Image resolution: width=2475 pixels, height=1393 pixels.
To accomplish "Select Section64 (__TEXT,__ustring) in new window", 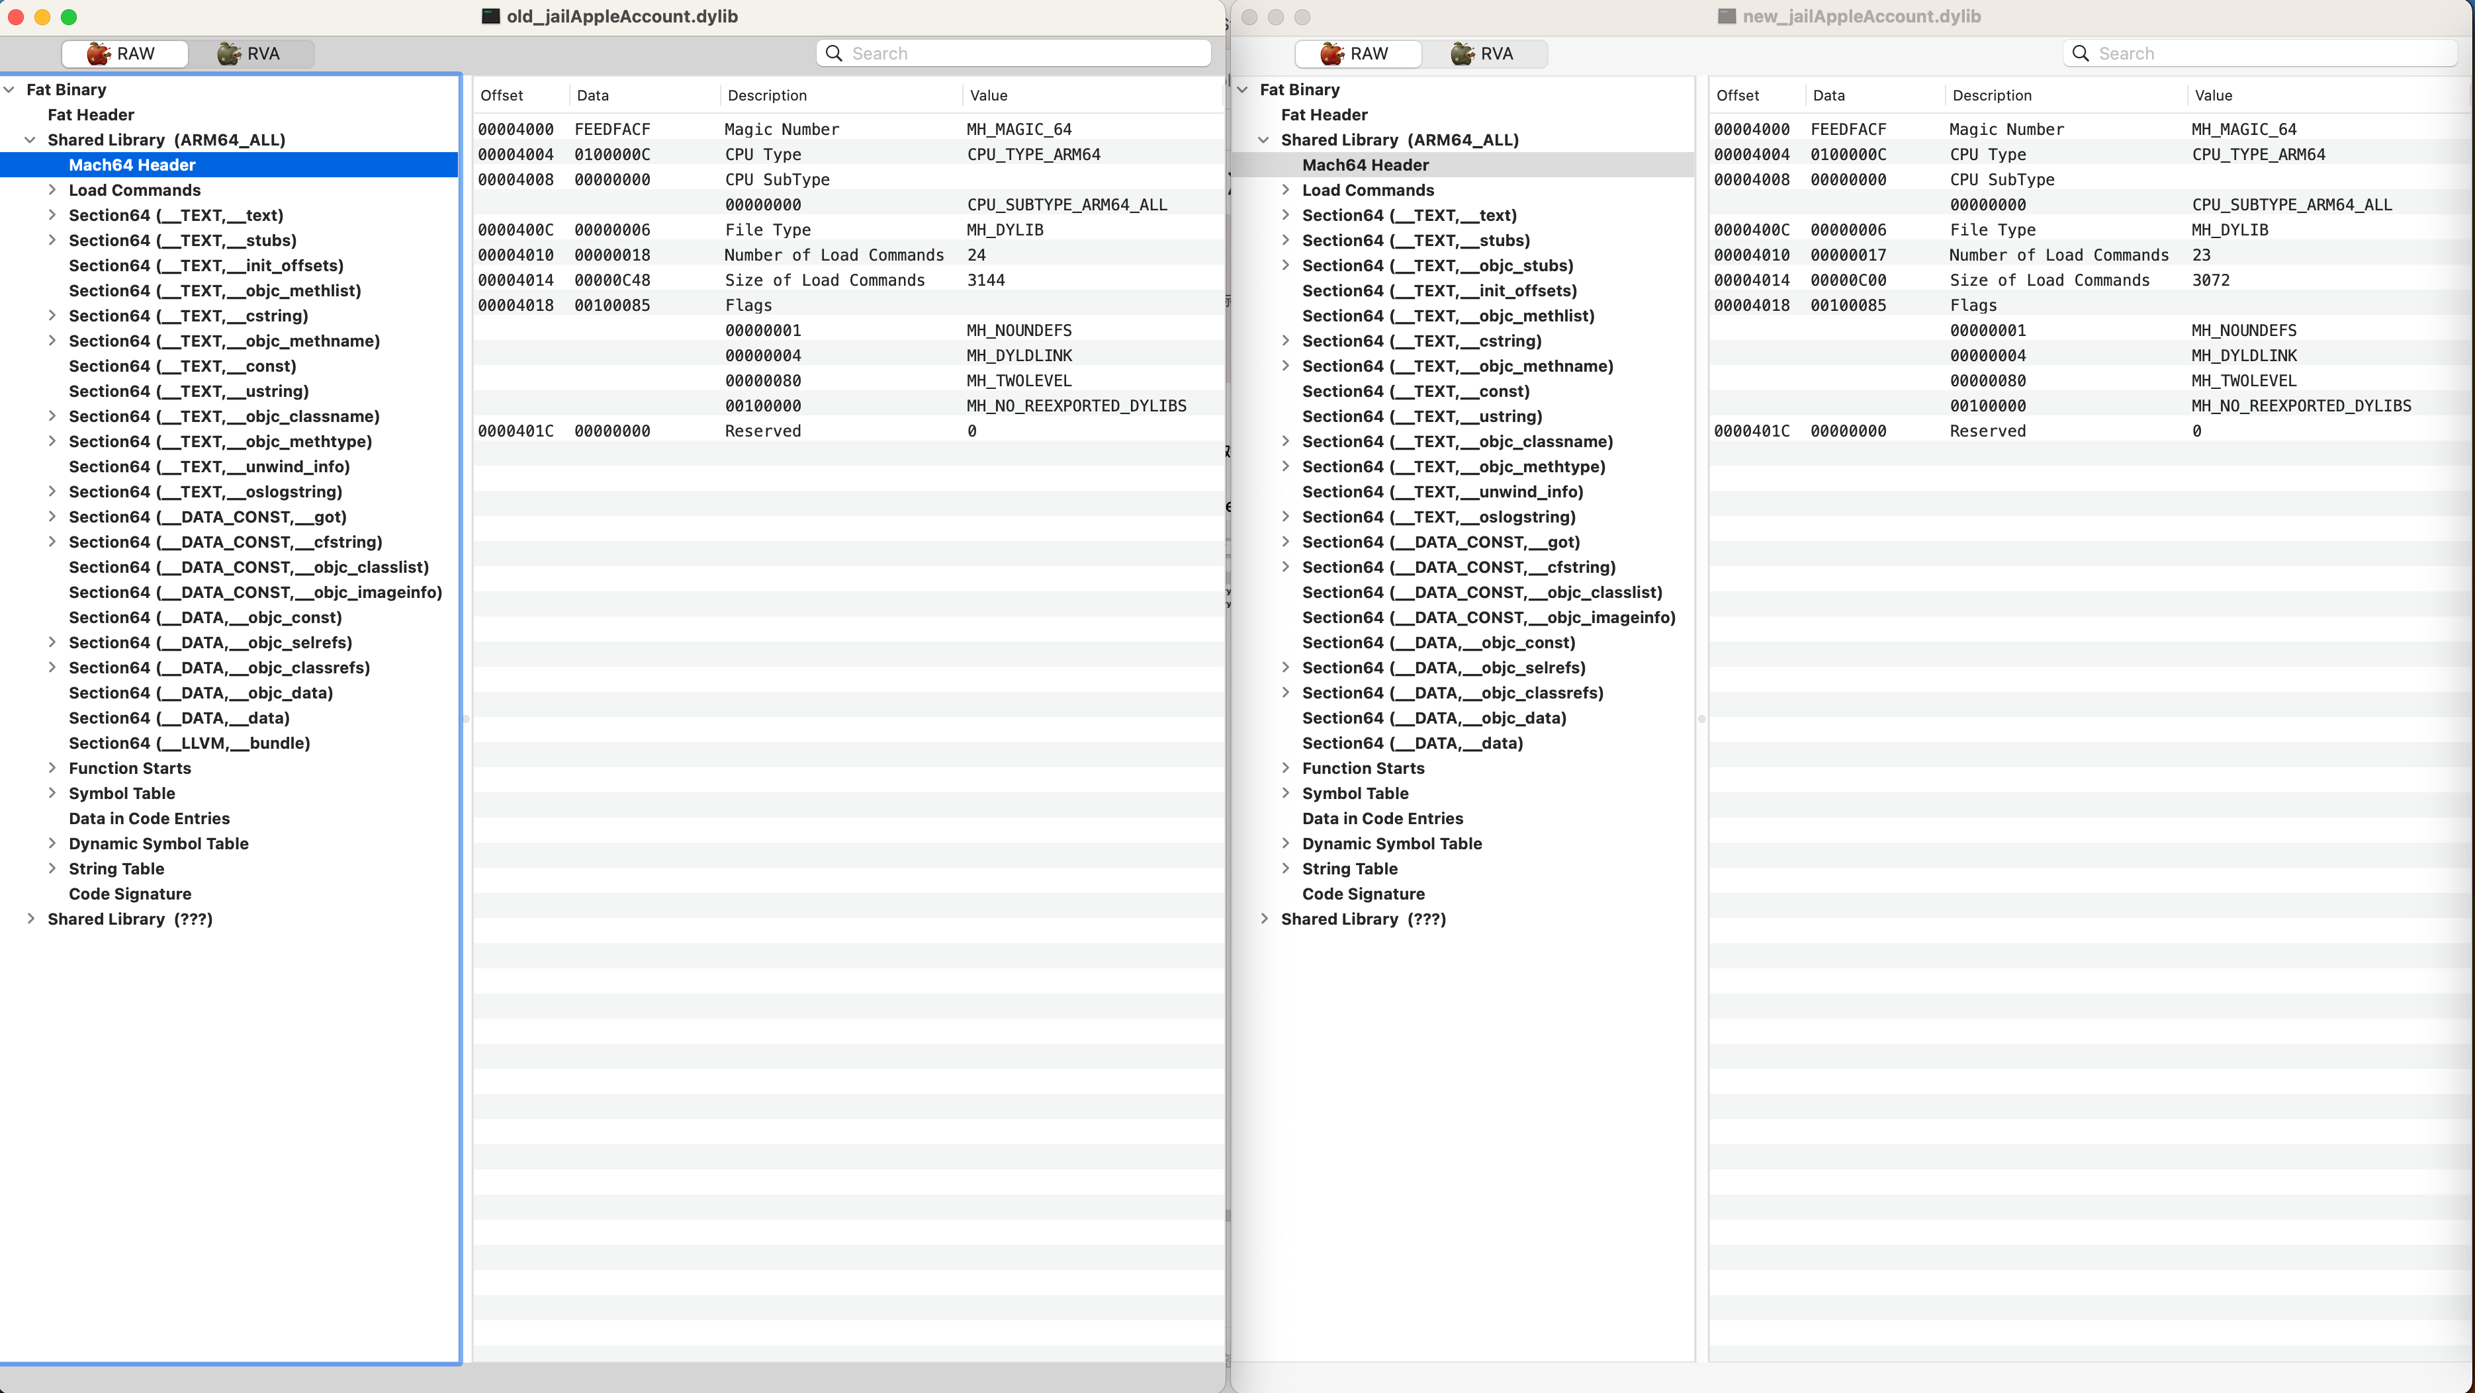I will click(x=1422, y=417).
